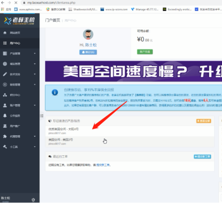
Task: Expand the 小工具 sidebar menu
Action: point(20,147)
